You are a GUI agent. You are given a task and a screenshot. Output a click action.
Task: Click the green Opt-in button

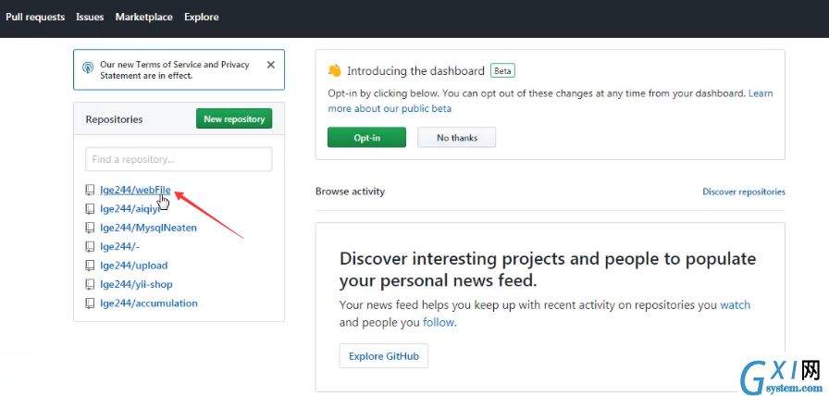click(367, 138)
